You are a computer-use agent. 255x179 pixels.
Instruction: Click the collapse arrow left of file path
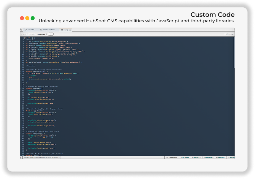pyautogui.click(x=21, y=157)
